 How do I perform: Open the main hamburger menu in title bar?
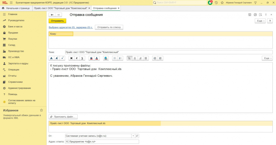(x=11, y=3)
